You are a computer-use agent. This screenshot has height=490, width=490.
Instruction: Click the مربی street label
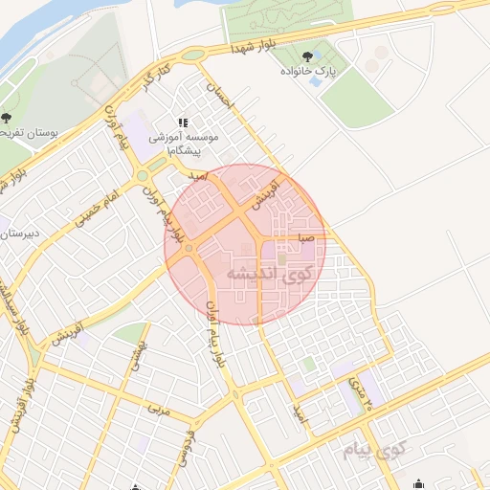pos(159,410)
